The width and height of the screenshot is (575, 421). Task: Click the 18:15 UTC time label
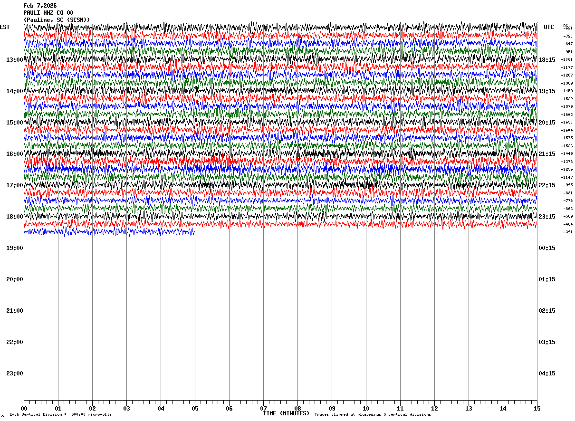click(547, 60)
